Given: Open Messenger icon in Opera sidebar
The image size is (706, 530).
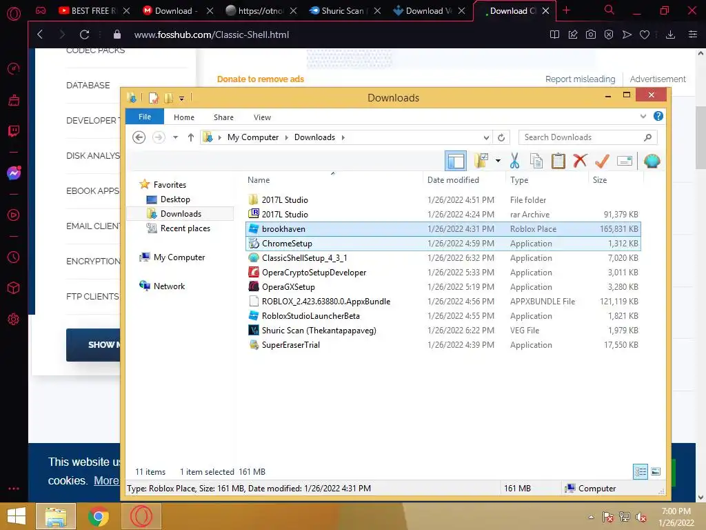Looking at the screenshot, I should (x=14, y=173).
